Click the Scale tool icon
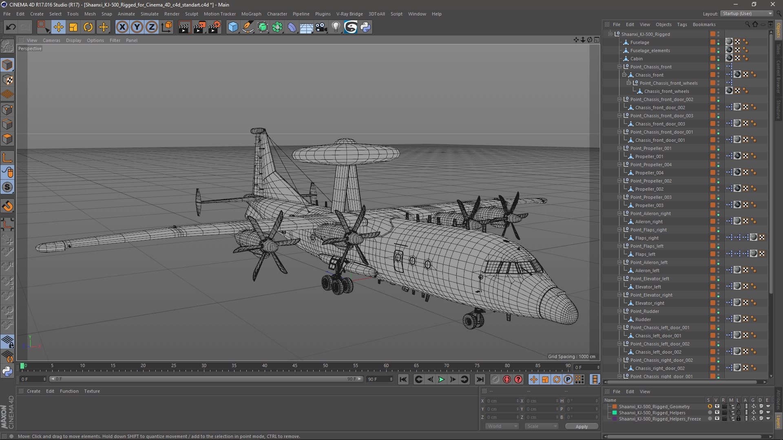 click(x=73, y=27)
